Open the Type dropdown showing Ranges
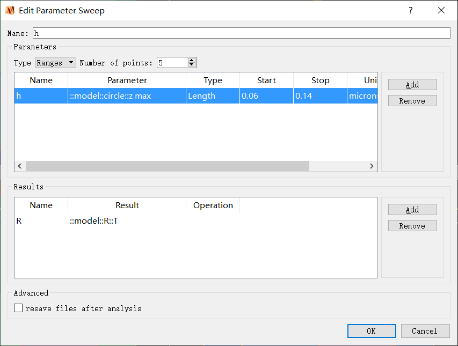Image resolution: width=458 pixels, height=346 pixels. pos(55,62)
